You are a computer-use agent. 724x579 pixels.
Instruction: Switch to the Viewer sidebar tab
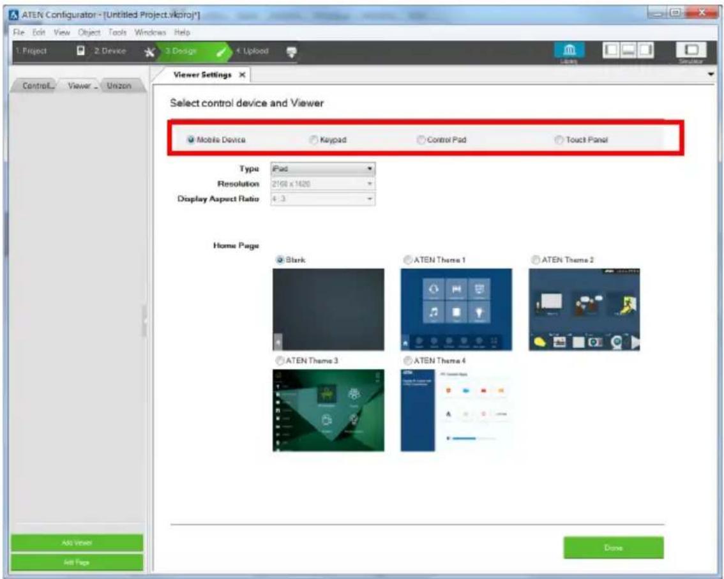[x=79, y=86]
